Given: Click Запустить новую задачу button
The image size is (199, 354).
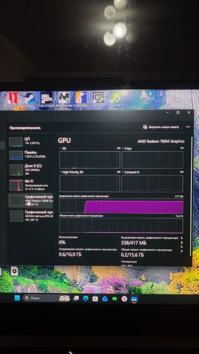Looking at the screenshot, I should (x=161, y=127).
